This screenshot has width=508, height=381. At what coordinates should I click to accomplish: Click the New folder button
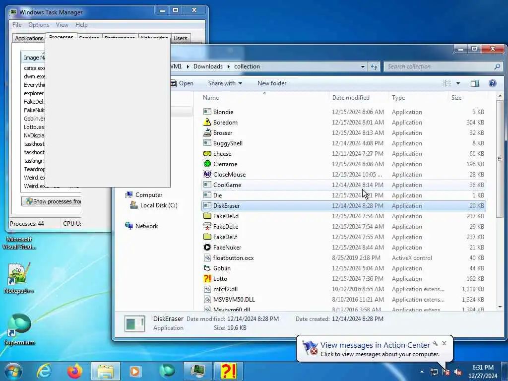pyautogui.click(x=272, y=83)
